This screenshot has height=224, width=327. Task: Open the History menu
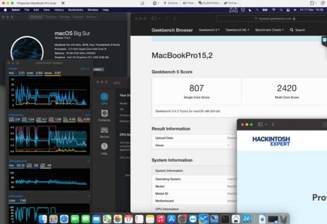coord(59,10)
